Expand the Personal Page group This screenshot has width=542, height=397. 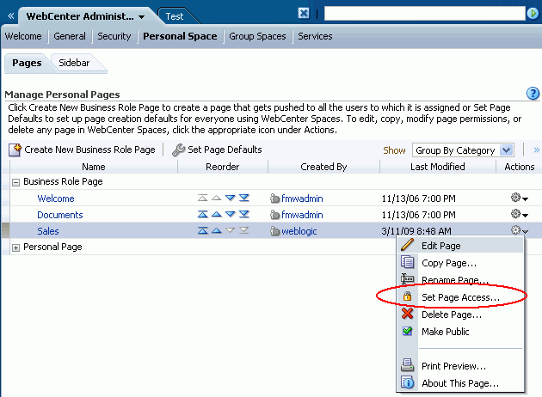pyautogui.click(x=15, y=247)
